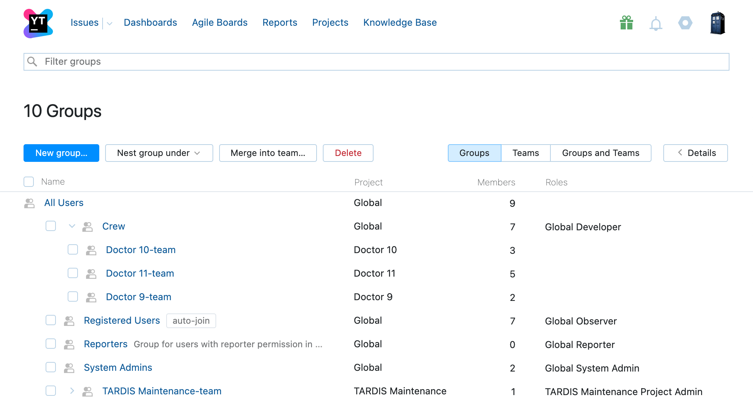
Task: Expand the TARDIS Maintenance-team group
Action: tap(72, 391)
